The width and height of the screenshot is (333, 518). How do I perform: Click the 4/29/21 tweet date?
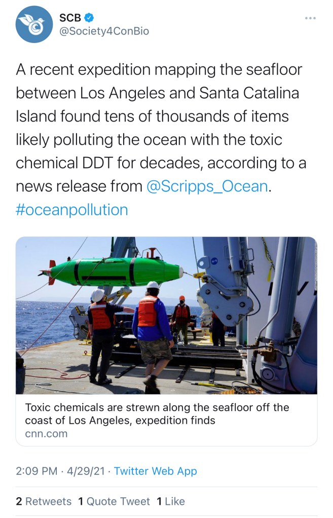click(x=86, y=471)
